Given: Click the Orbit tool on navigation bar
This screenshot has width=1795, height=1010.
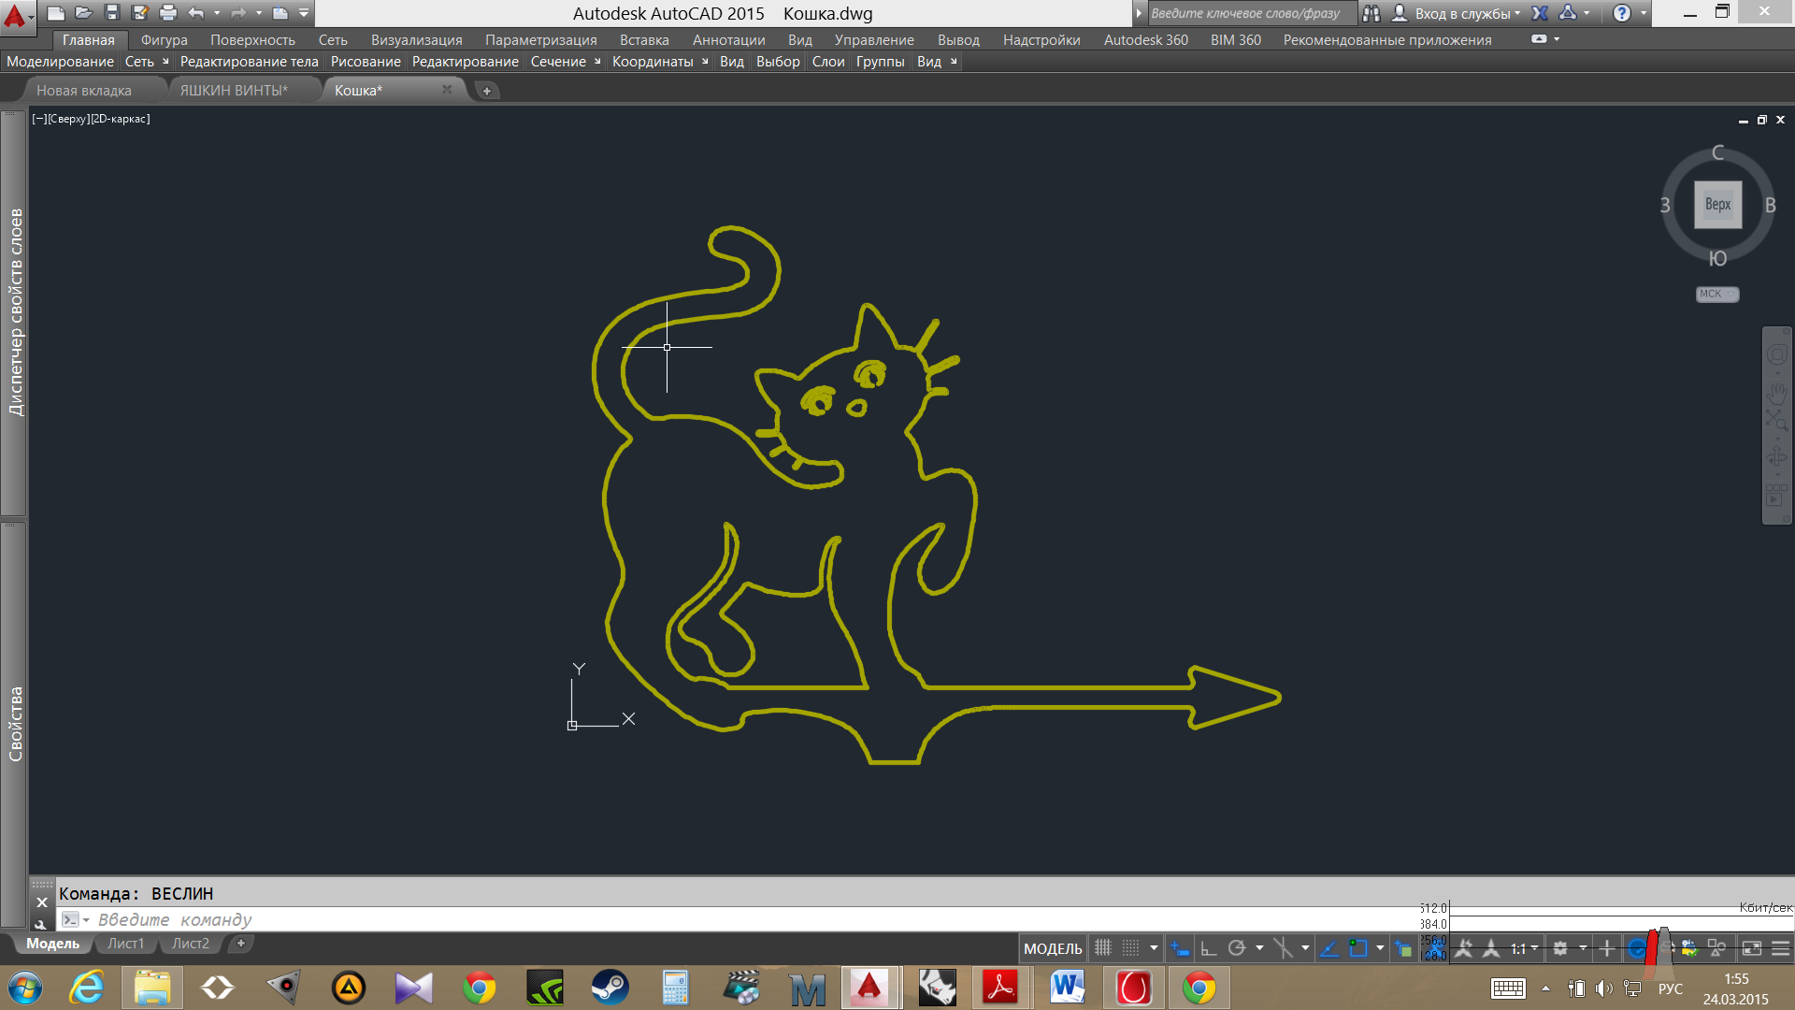Looking at the screenshot, I should tap(1776, 456).
